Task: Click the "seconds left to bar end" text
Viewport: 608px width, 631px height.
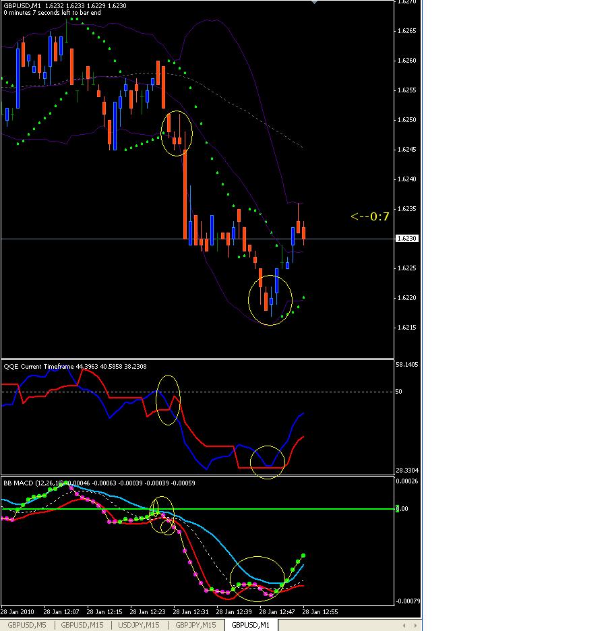Action: tap(69, 13)
